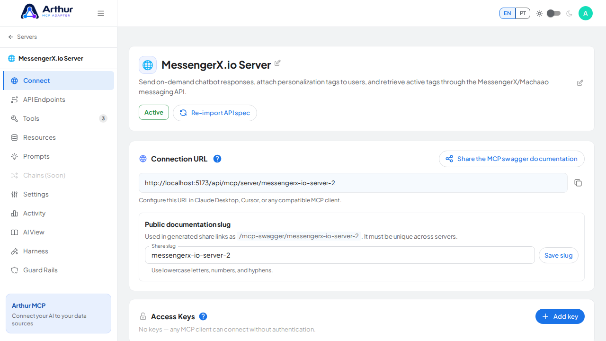606x341 pixels.
Task: Click the connection URL field
Action: tap(353, 183)
